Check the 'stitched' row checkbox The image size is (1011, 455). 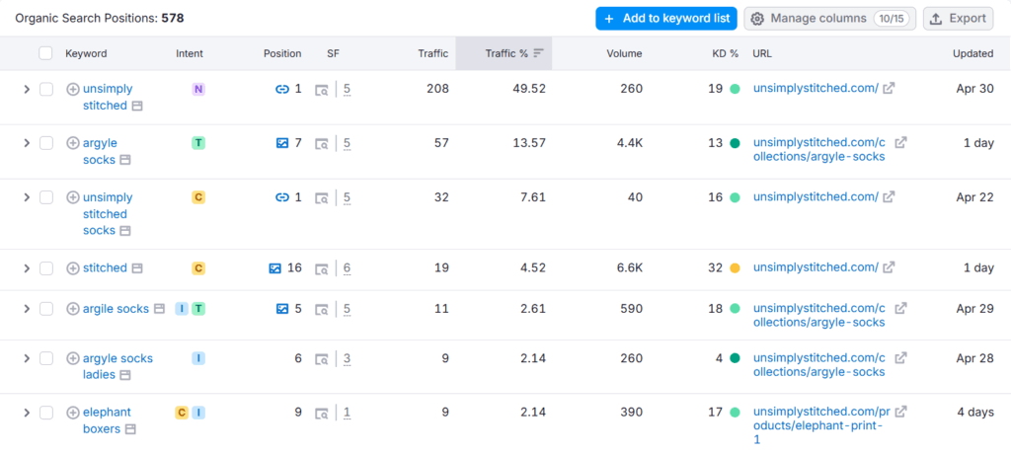[x=45, y=268]
